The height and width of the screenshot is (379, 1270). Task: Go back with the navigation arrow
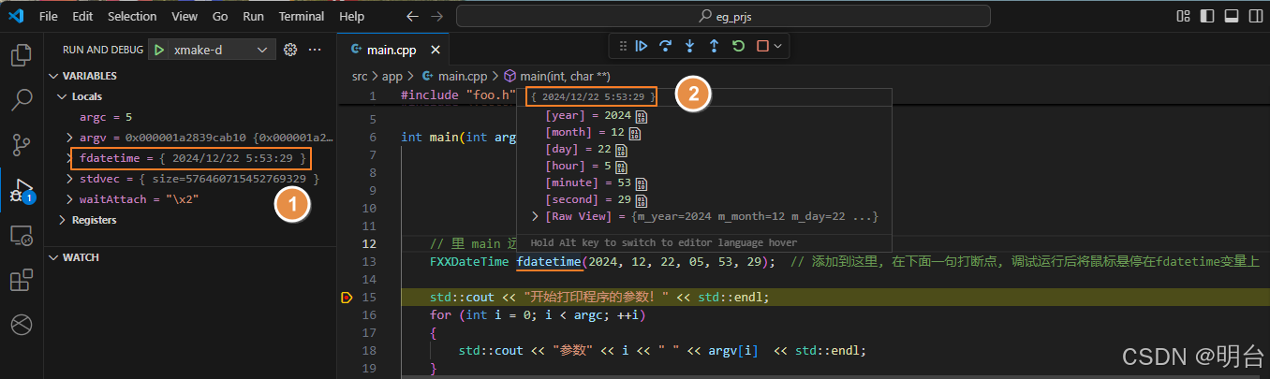[413, 17]
